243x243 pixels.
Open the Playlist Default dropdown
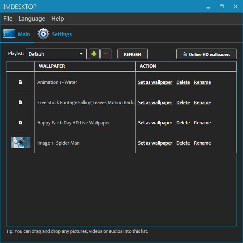point(56,54)
